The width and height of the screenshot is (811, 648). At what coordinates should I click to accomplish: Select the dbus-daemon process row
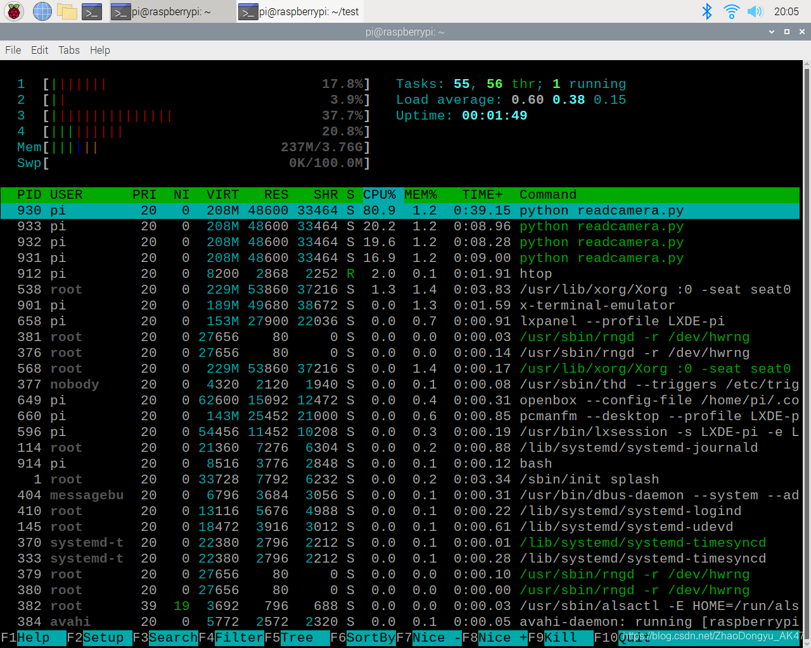[x=400, y=495]
